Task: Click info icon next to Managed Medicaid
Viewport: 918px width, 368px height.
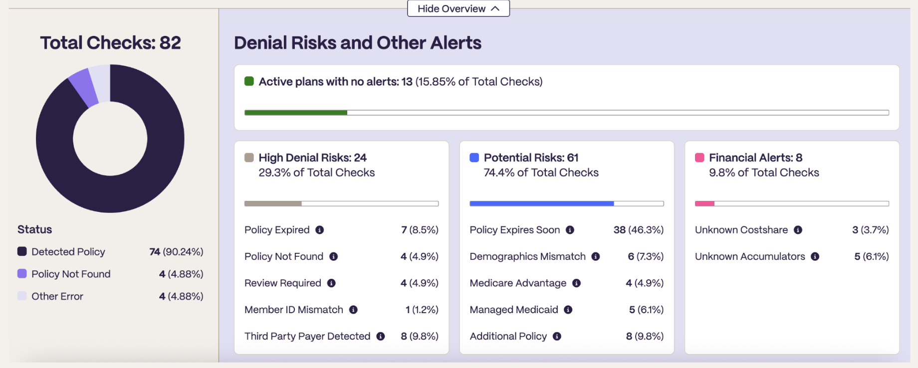Action: 568,310
